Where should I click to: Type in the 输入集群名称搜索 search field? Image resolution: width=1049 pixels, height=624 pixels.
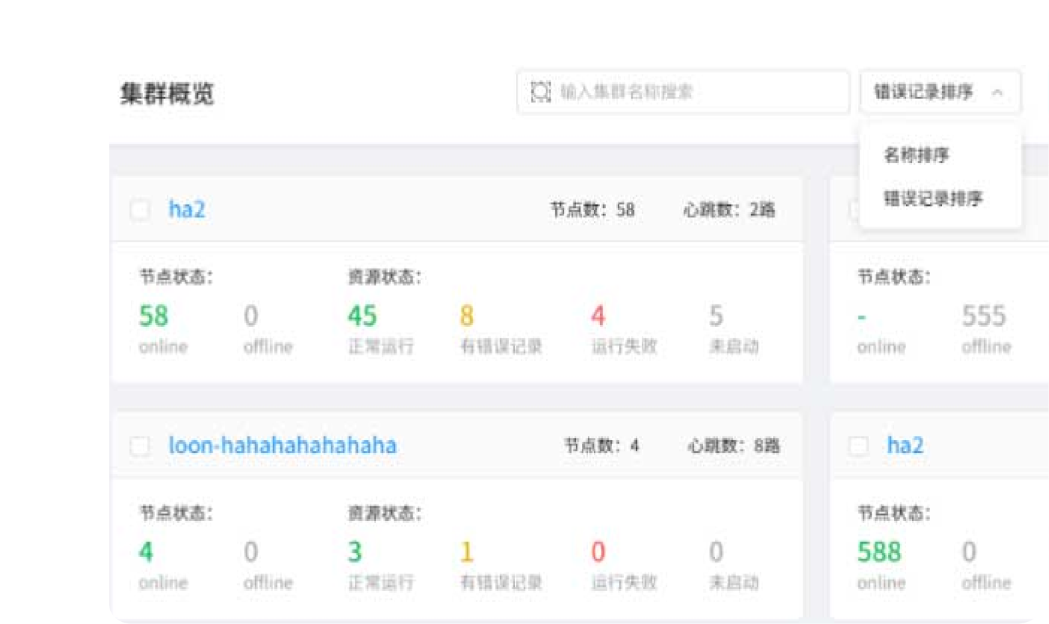tap(691, 92)
